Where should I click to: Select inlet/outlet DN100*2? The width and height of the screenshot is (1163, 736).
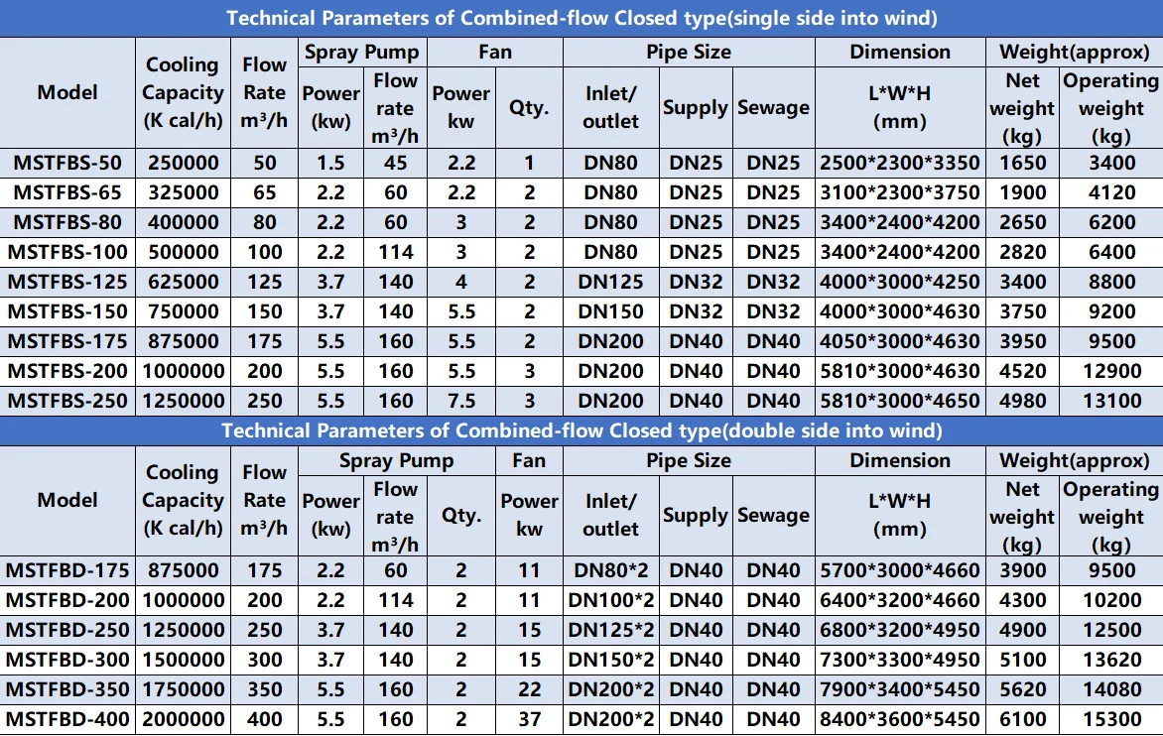coord(610,600)
